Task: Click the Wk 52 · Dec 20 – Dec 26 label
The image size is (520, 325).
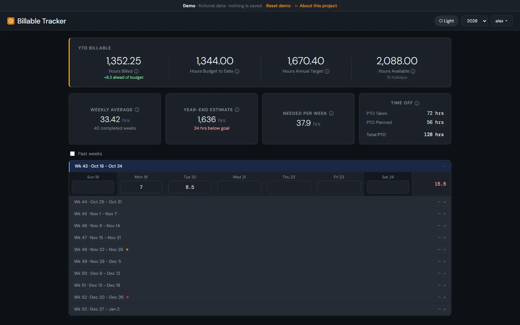Action: pos(99,297)
